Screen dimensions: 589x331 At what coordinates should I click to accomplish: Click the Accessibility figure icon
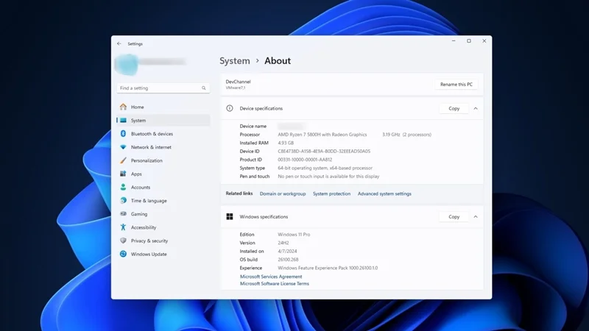click(123, 227)
